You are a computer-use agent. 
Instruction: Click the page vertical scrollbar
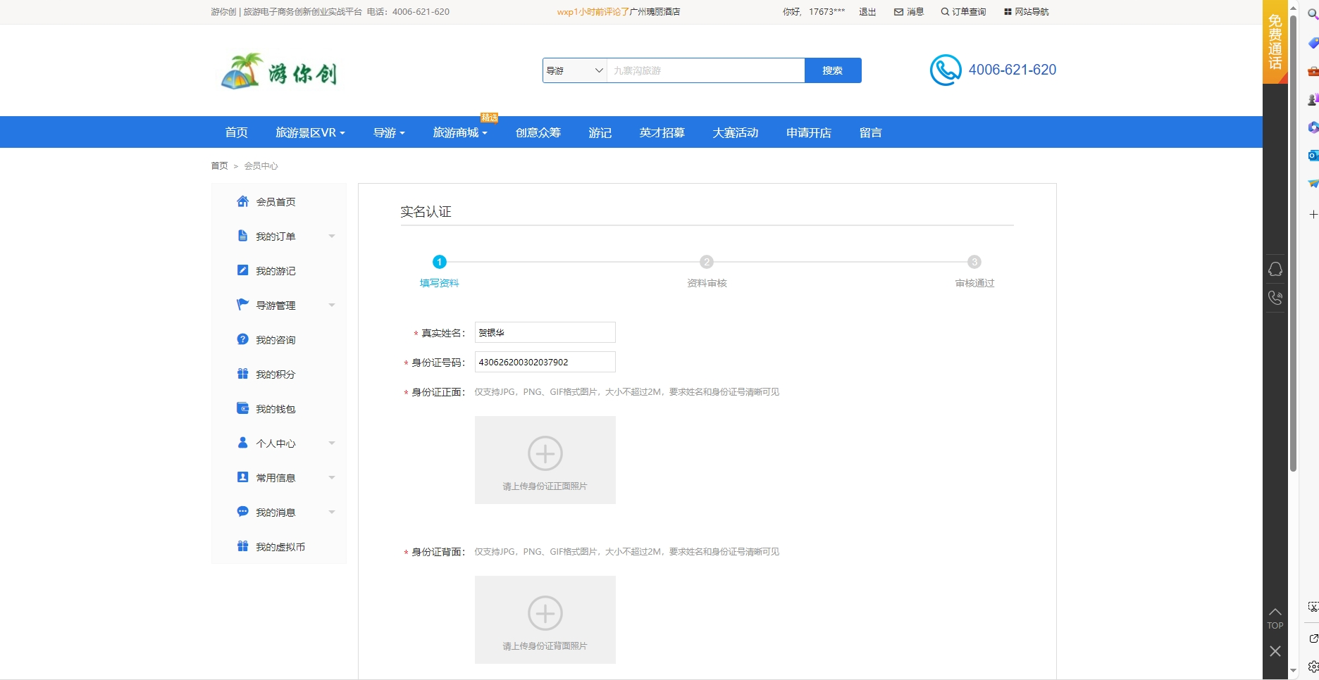pyautogui.click(x=1293, y=282)
